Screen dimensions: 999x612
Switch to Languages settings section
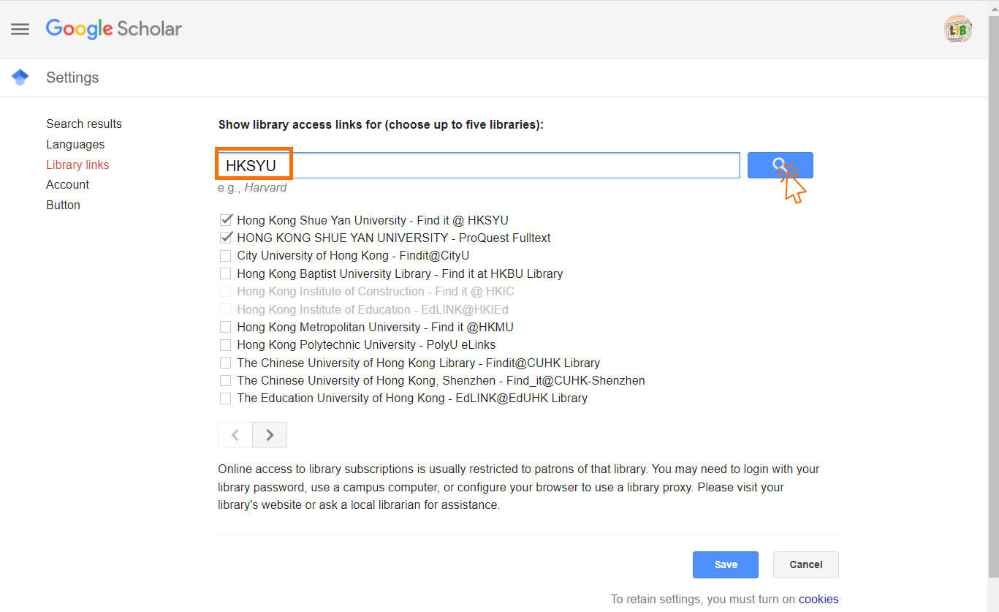coord(75,145)
